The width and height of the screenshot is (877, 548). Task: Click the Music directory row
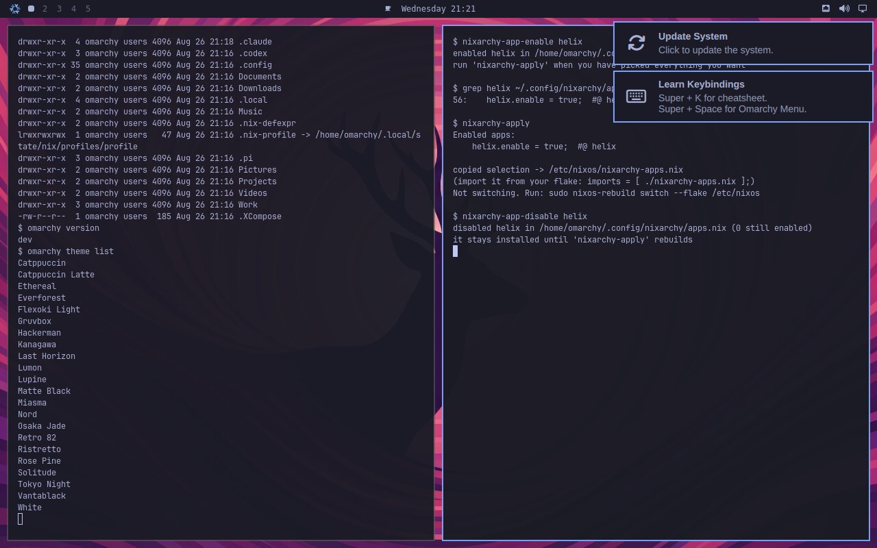[x=140, y=112]
